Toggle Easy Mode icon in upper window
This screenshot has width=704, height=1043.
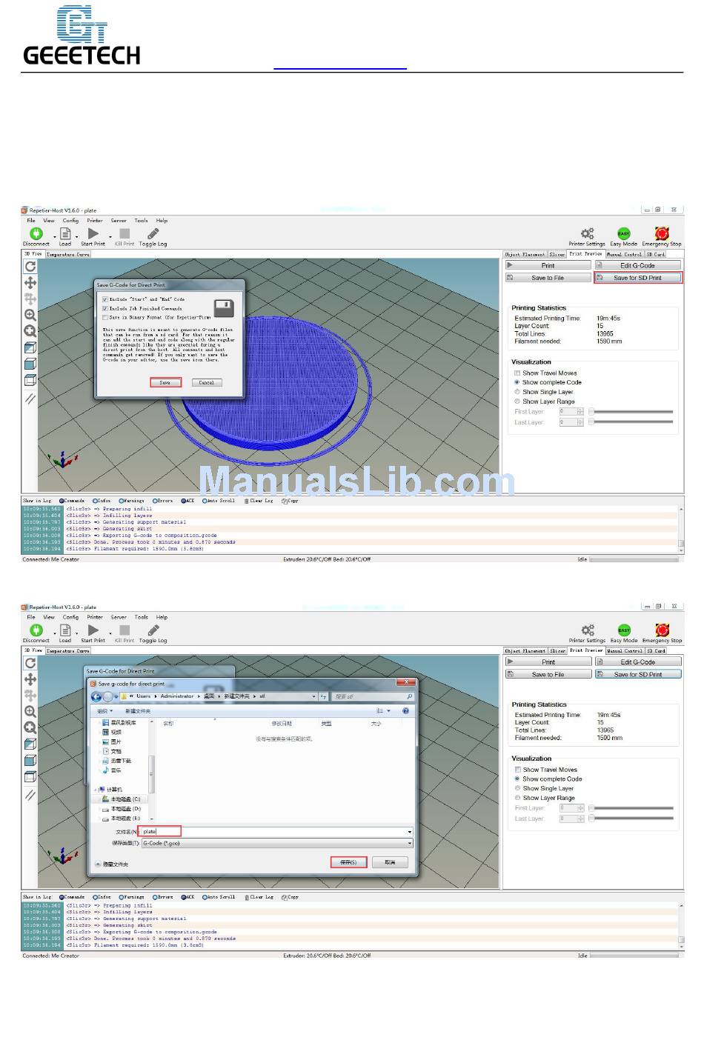[x=624, y=233]
